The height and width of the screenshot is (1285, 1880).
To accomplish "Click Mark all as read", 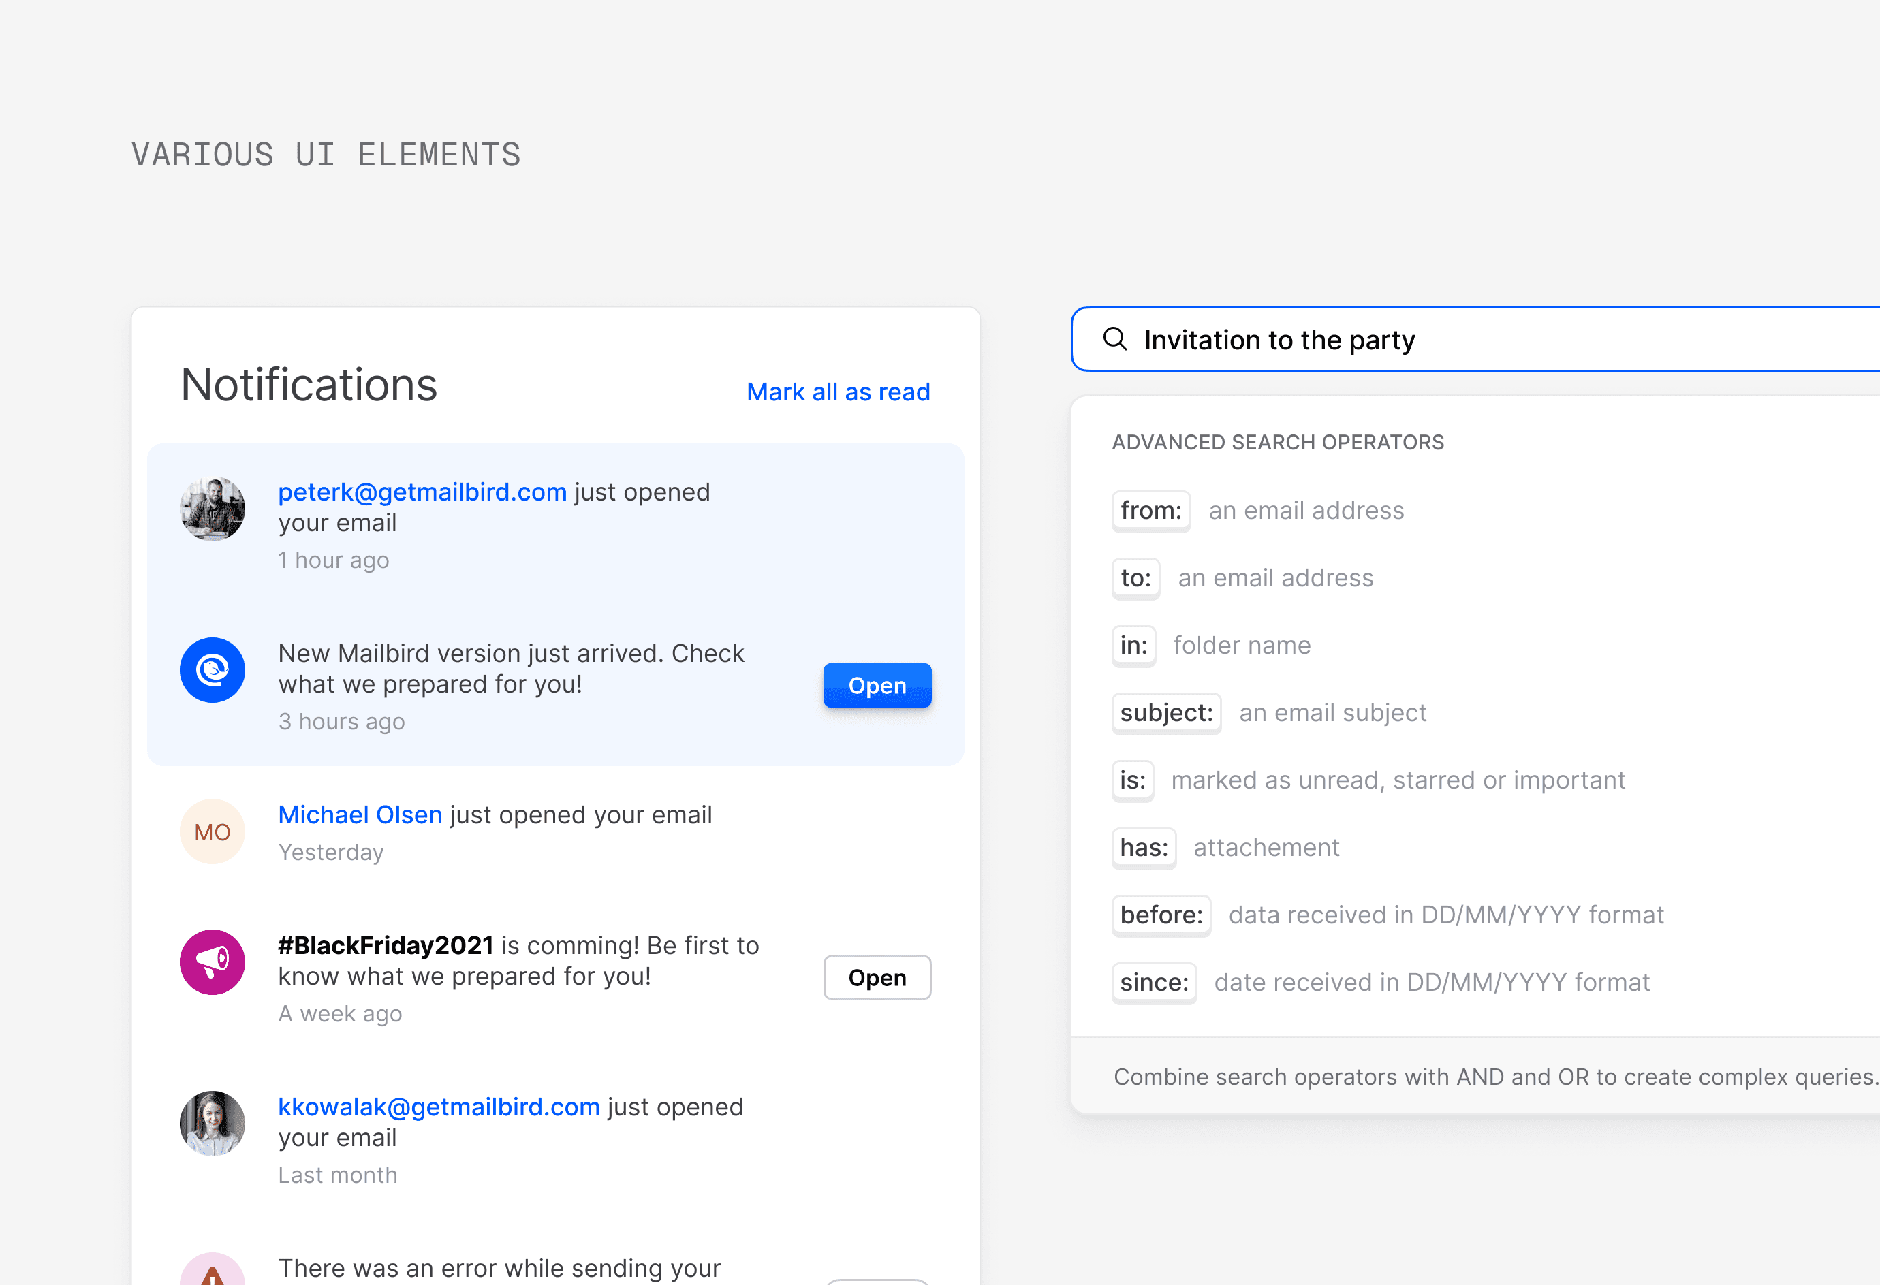I will click(x=838, y=392).
